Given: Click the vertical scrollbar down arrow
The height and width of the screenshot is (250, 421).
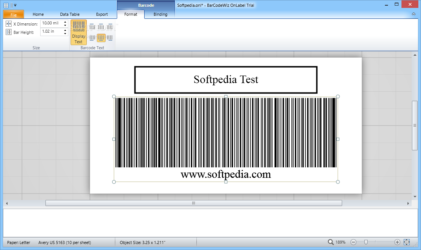Looking at the screenshot, I should [x=415, y=197].
